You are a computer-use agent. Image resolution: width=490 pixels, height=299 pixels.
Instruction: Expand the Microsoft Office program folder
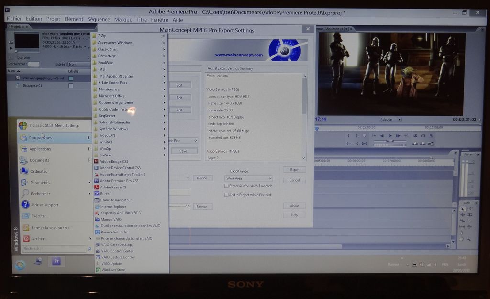(x=129, y=96)
